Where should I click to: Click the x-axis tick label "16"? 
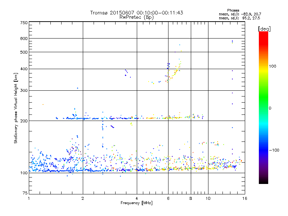point(245,198)
